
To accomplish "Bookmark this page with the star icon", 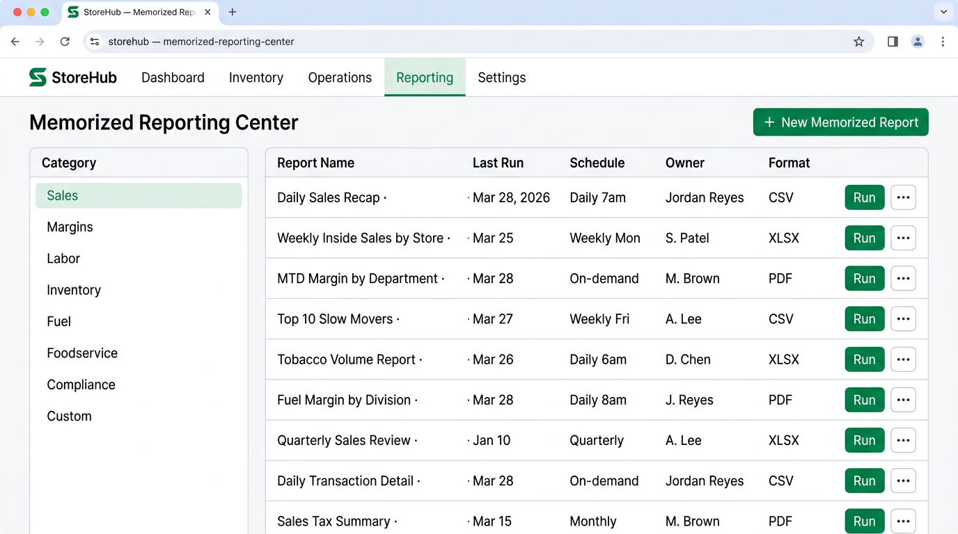I will pyautogui.click(x=859, y=42).
